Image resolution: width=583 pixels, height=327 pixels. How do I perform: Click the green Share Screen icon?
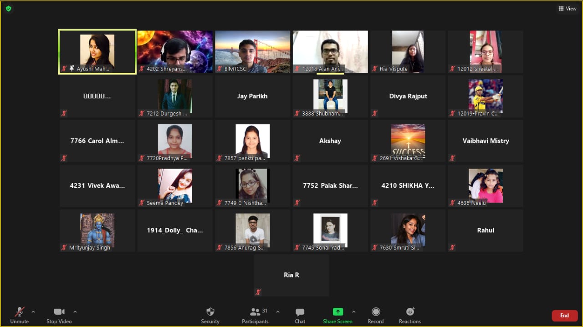(x=338, y=312)
